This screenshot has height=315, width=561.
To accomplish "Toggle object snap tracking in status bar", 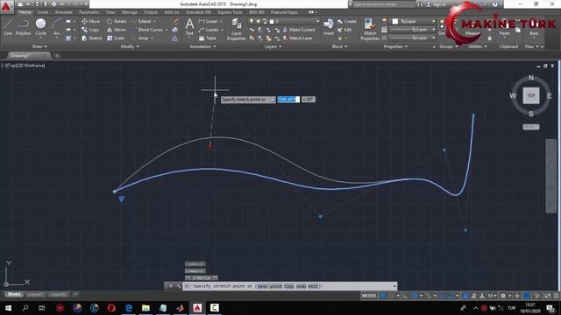I will [x=442, y=296].
